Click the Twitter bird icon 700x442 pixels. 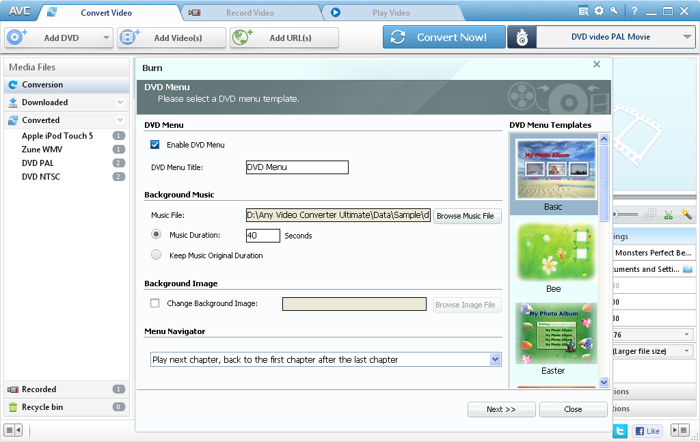[619, 431]
